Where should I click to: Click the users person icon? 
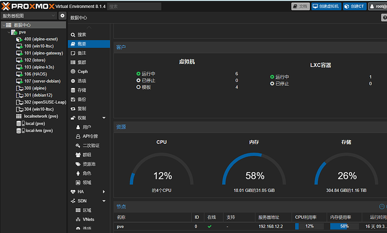tap(78, 127)
